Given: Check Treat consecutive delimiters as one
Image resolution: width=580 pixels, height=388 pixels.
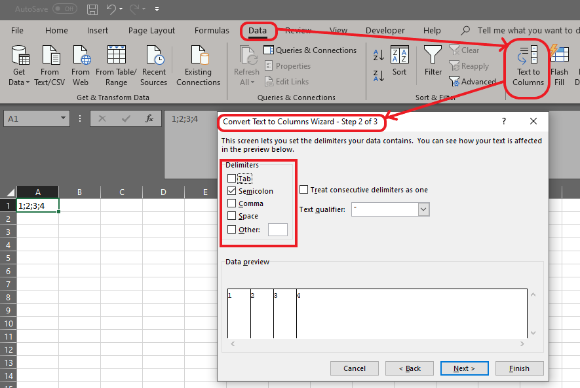Looking at the screenshot, I should pyautogui.click(x=303, y=189).
